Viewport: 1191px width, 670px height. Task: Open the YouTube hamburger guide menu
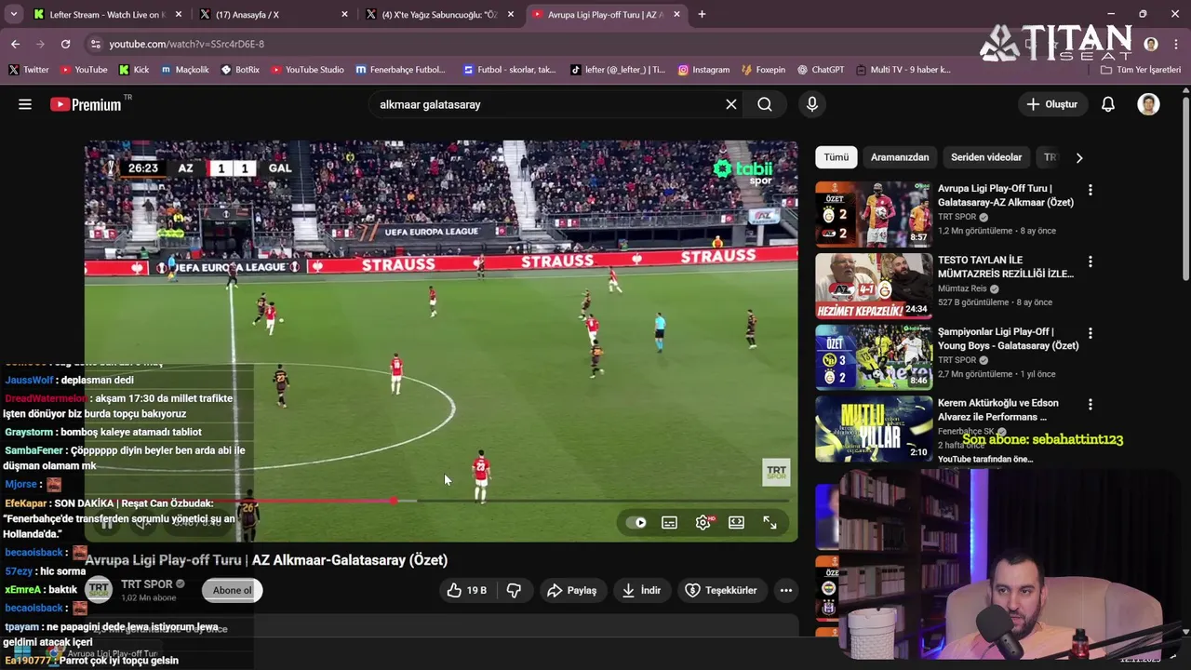[25, 104]
